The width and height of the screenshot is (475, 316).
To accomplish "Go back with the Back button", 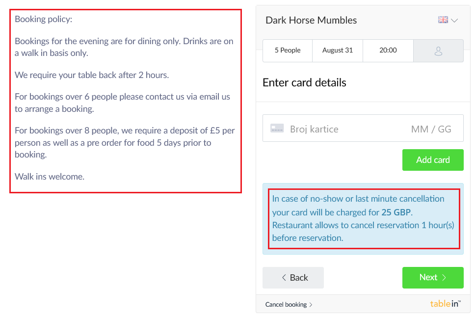I will [293, 278].
